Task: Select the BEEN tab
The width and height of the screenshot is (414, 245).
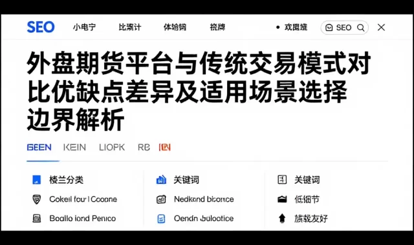Action: (39, 148)
